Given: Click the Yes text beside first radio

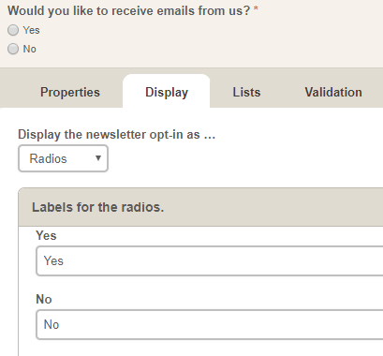Looking at the screenshot, I should click(31, 30).
